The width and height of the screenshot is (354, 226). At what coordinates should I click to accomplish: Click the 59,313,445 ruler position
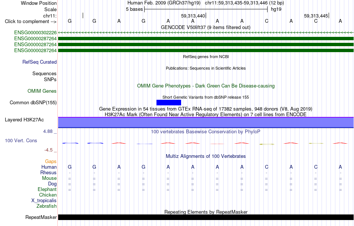click(x=316, y=16)
